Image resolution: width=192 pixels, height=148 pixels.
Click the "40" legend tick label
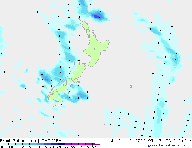point(80,147)
